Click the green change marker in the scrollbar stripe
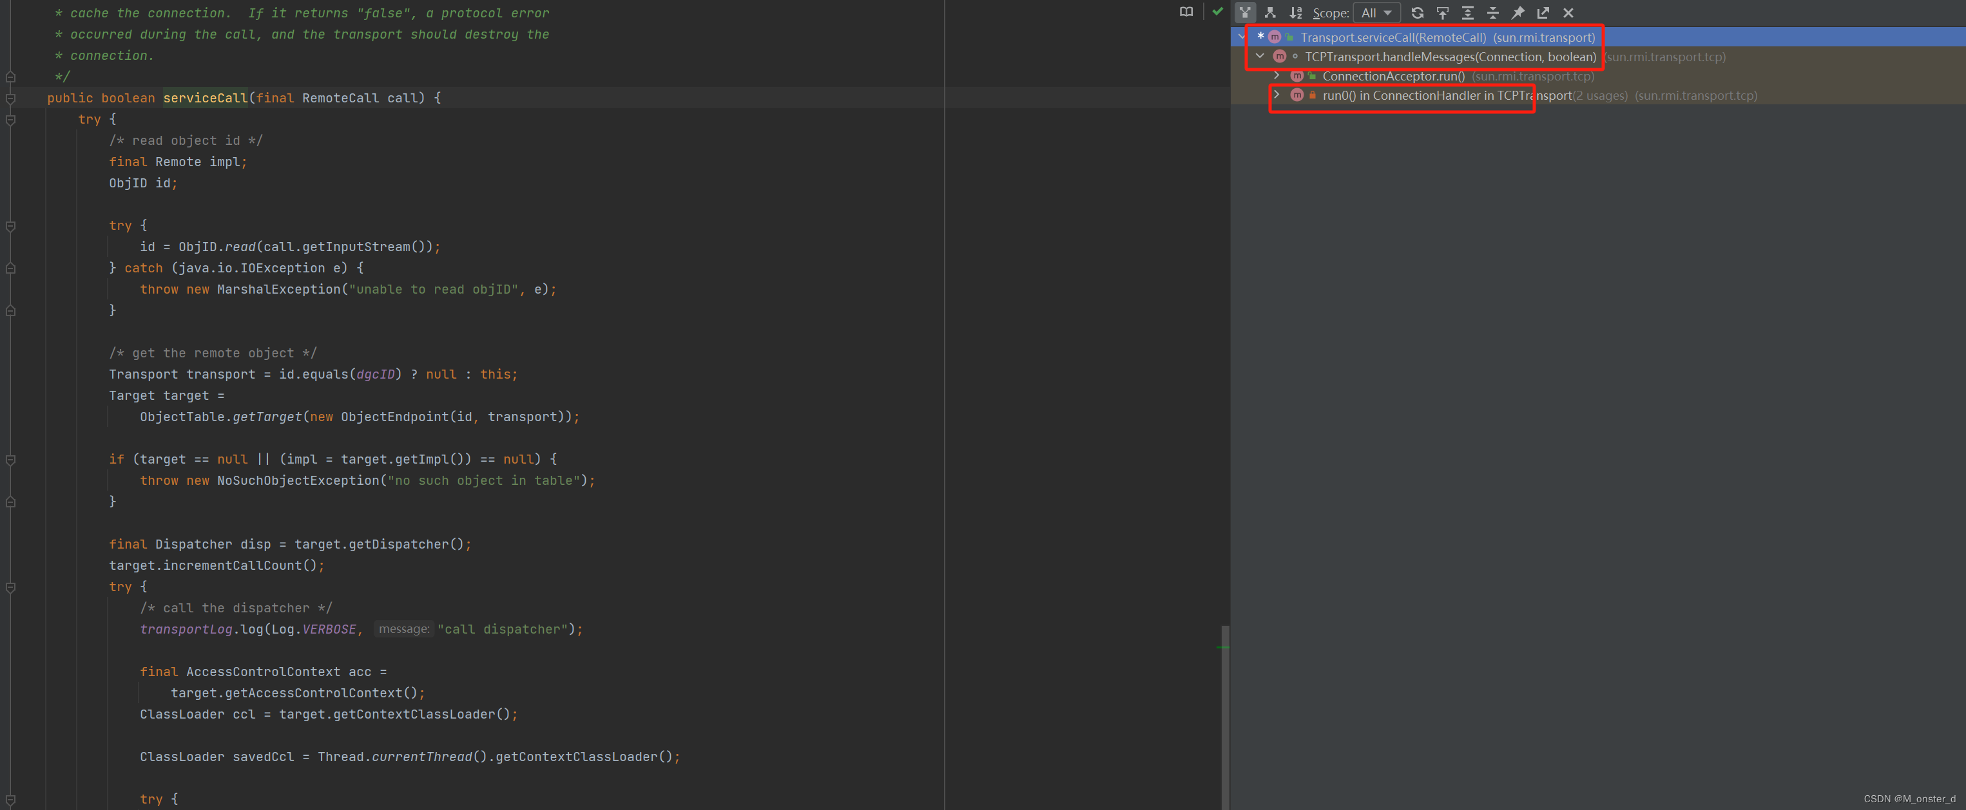 click(x=1222, y=648)
